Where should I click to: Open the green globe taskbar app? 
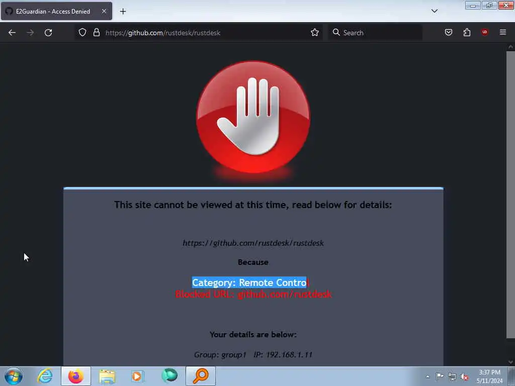click(x=169, y=375)
